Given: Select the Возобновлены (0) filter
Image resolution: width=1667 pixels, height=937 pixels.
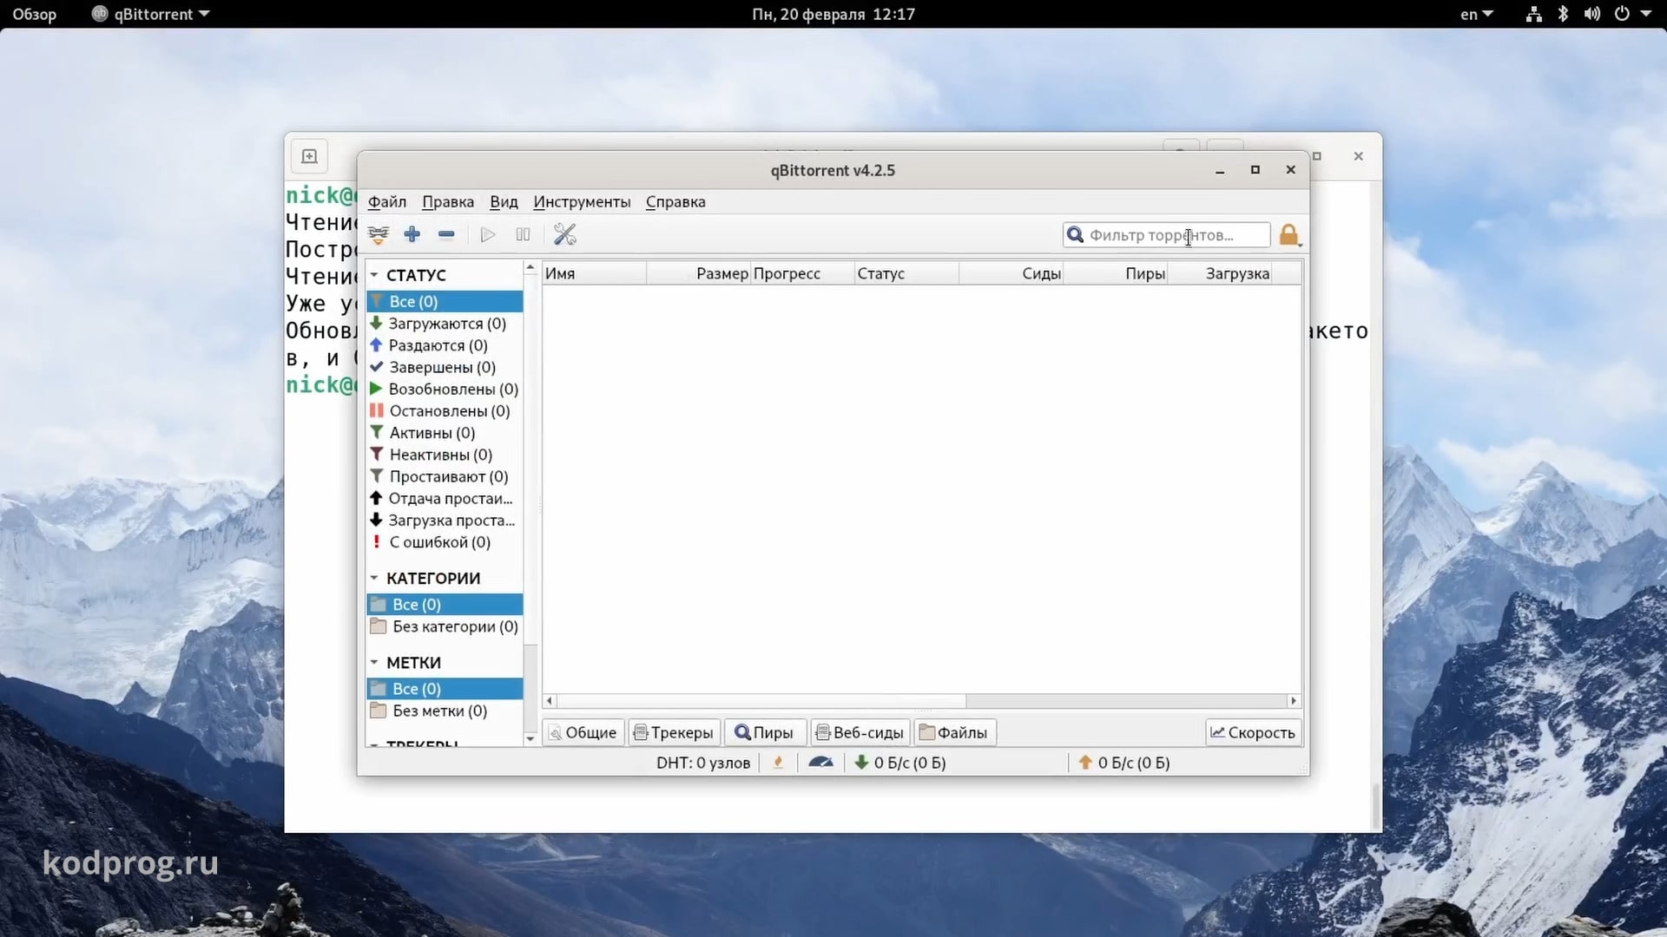Looking at the screenshot, I should pos(445,389).
